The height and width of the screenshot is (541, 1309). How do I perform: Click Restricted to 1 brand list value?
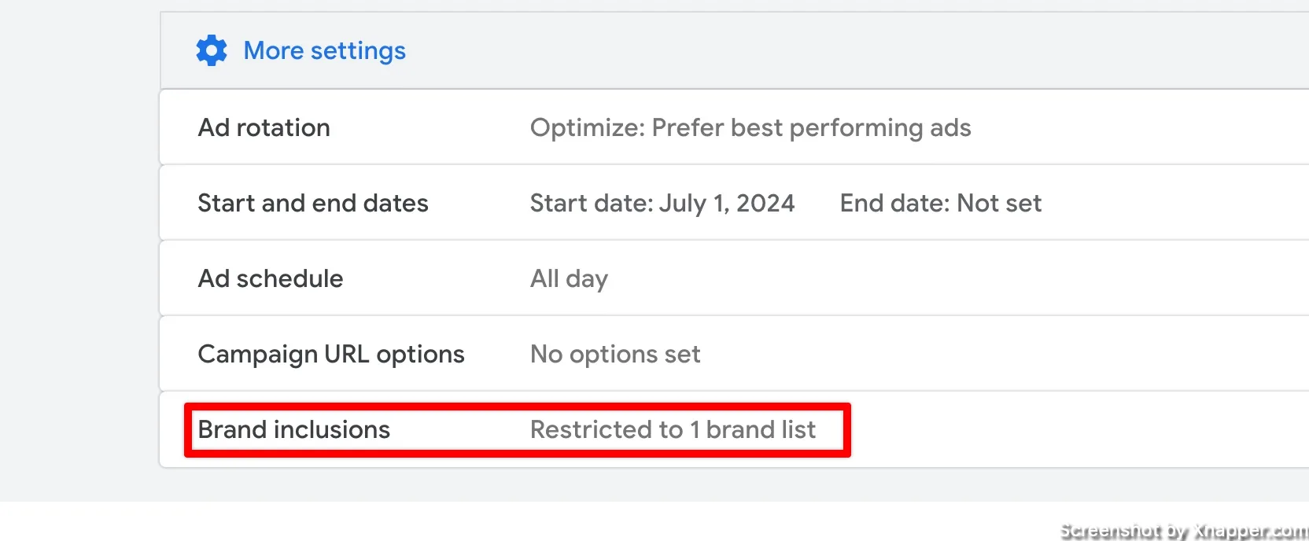(x=673, y=430)
